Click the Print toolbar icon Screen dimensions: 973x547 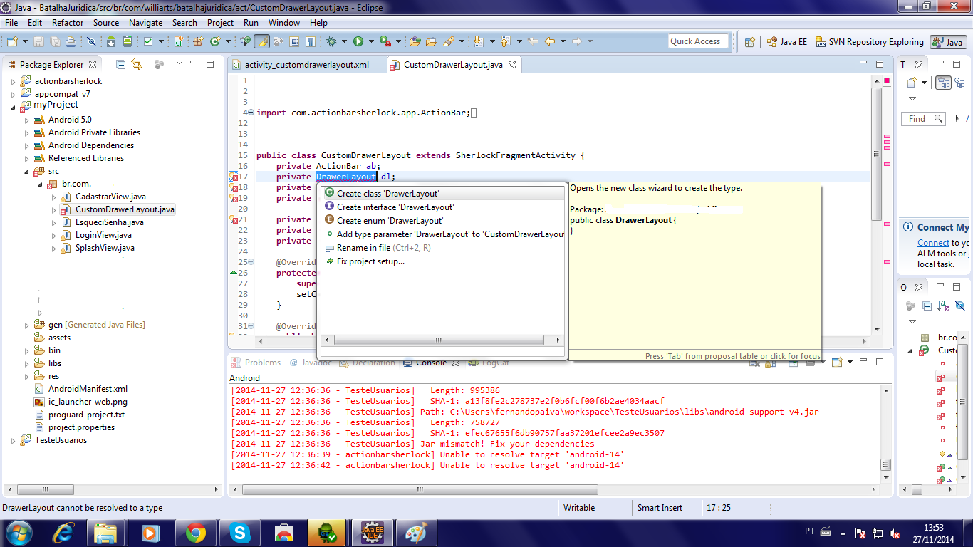[x=71, y=42]
